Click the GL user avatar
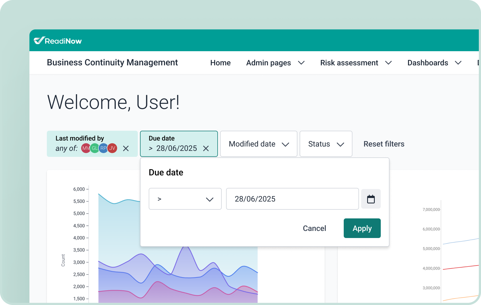 click(x=95, y=148)
